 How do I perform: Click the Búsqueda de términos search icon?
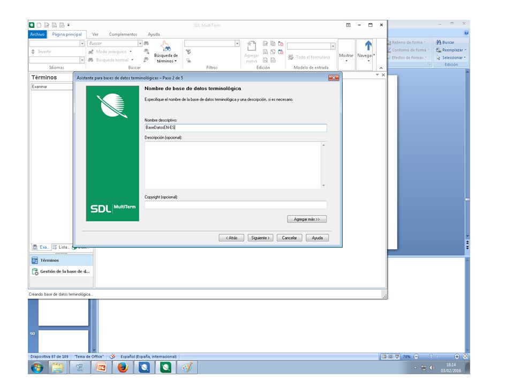[x=165, y=46]
